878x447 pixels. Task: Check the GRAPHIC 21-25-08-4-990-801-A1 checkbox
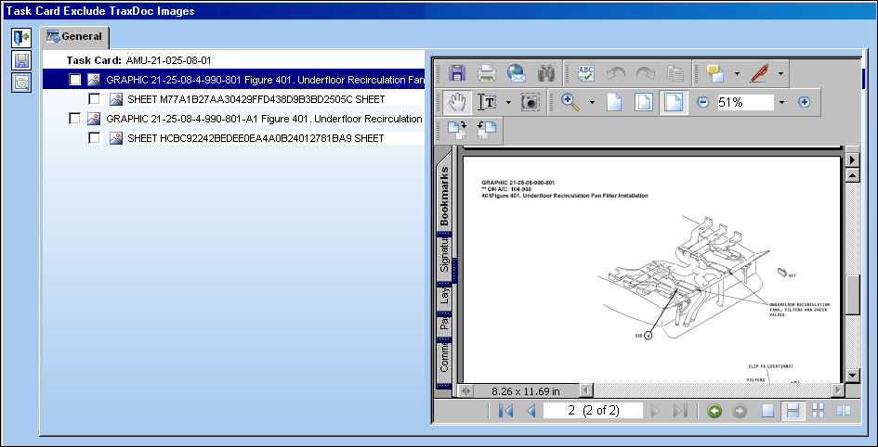point(74,119)
